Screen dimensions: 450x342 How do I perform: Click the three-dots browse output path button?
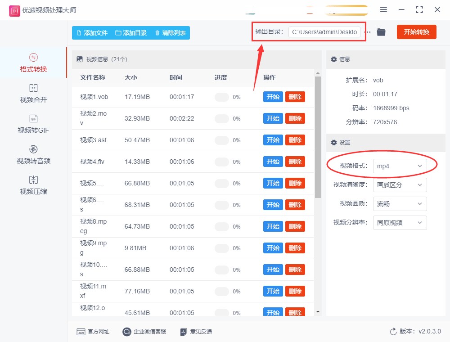tap(368, 32)
